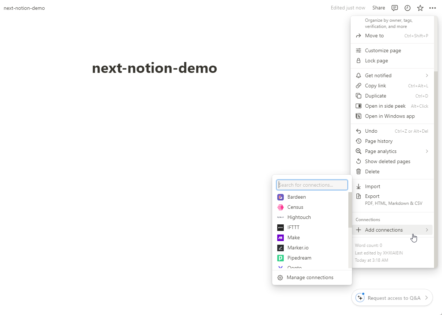The height and width of the screenshot is (315, 442).
Task: Star the page using the favorite icon
Action: pos(420,8)
